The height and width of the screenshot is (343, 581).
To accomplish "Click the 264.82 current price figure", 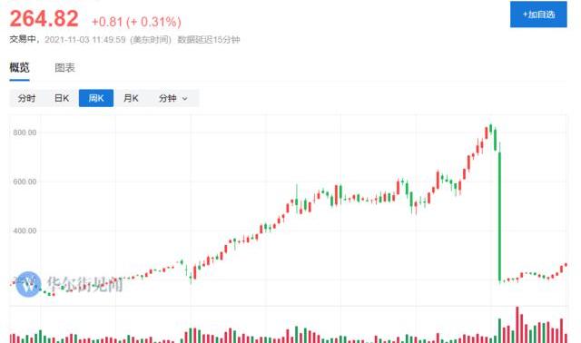I will click(x=44, y=18).
